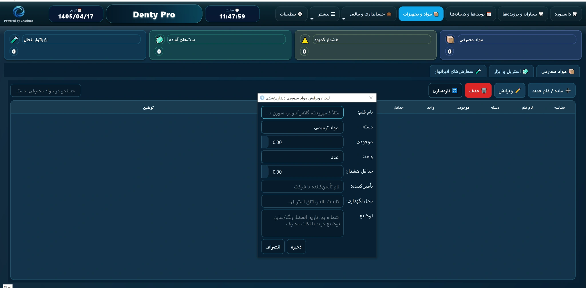Switch to the مواد مصرفی tab

pyautogui.click(x=558, y=71)
